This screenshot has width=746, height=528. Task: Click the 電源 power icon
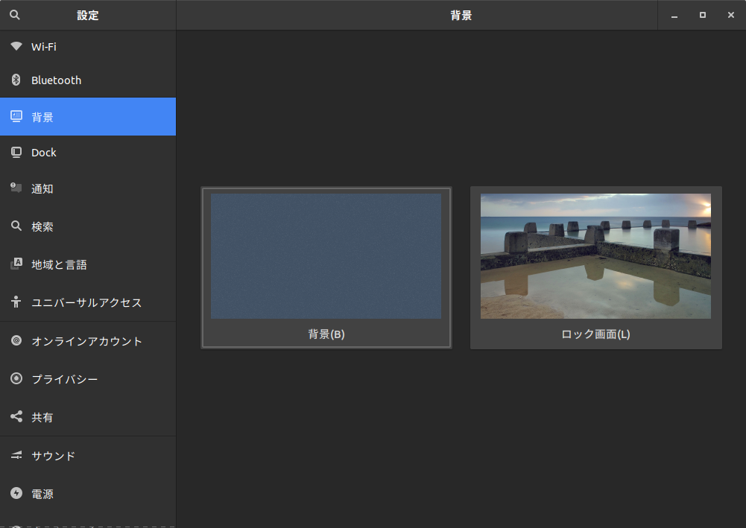click(x=16, y=493)
